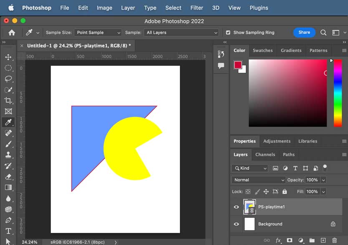Toggle lock transparent pixels
Viewport: 348px width, 245px height.
click(248, 191)
